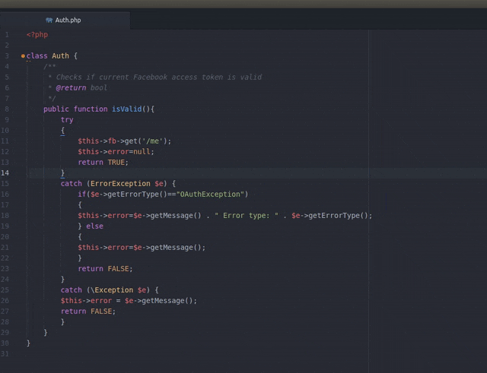This screenshot has height=373, width=487.
Task: Place cursor on the <?php opening tag
Action: [37, 35]
